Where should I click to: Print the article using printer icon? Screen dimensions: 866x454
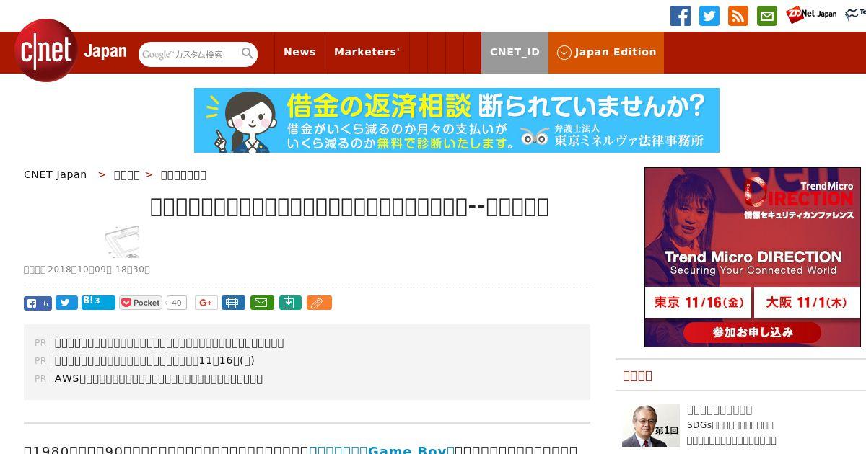(233, 303)
